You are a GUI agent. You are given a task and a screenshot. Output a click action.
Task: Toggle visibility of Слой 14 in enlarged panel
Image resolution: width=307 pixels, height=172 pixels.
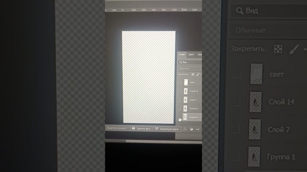pyautogui.click(x=236, y=102)
